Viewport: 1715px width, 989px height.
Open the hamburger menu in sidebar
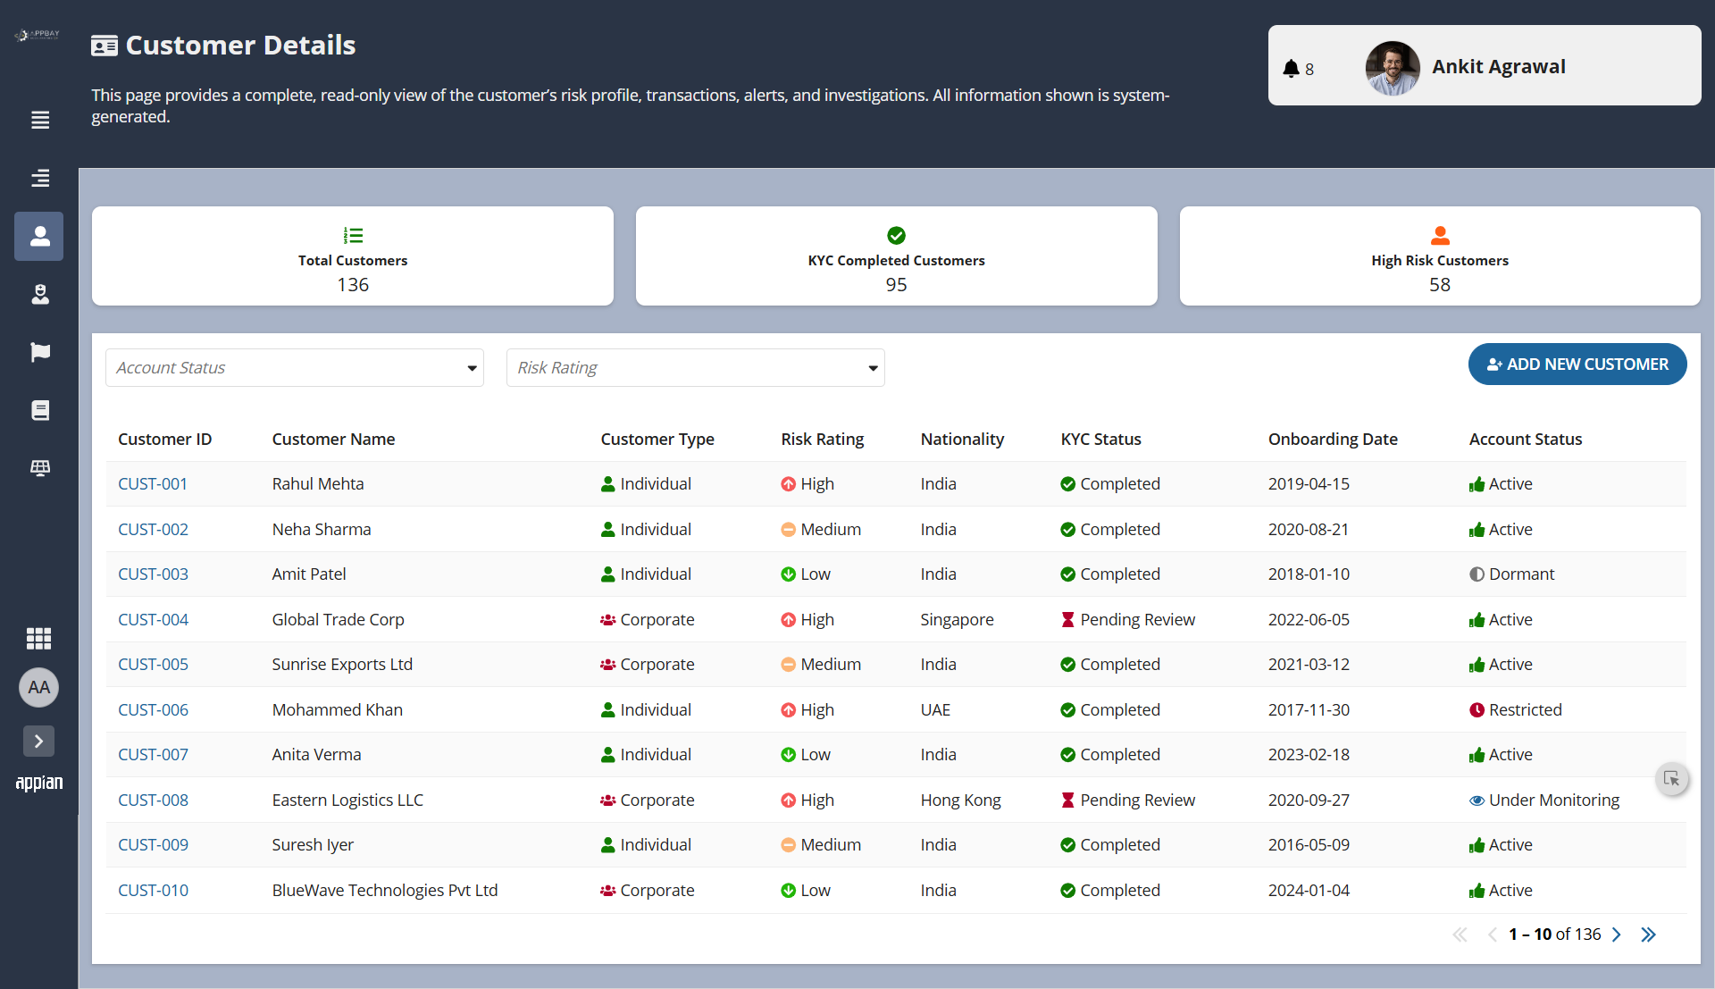pyautogui.click(x=40, y=120)
